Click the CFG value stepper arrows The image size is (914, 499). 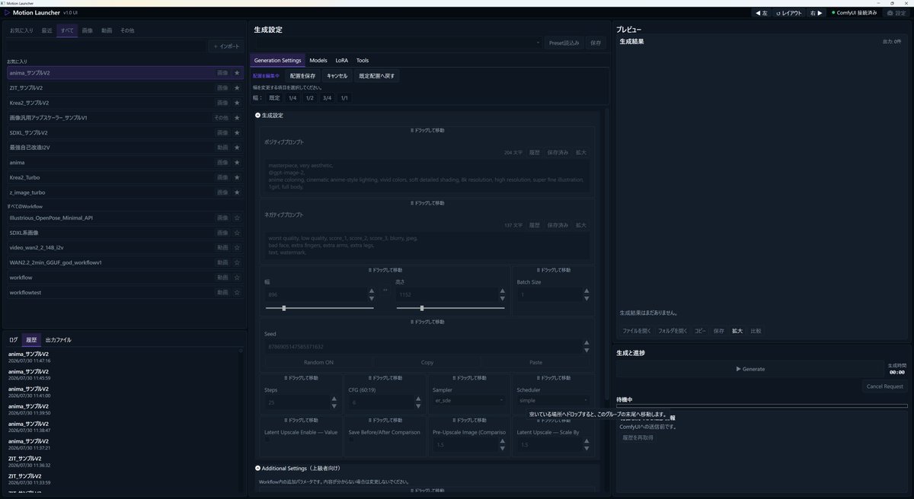tap(418, 402)
